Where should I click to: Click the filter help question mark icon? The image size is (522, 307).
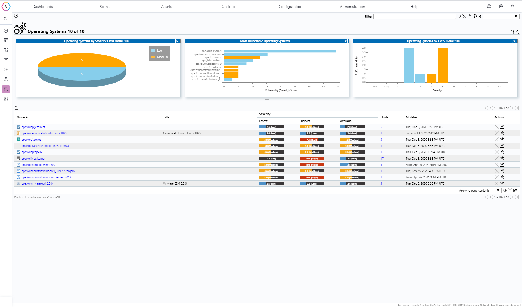[x=474, y=17]
